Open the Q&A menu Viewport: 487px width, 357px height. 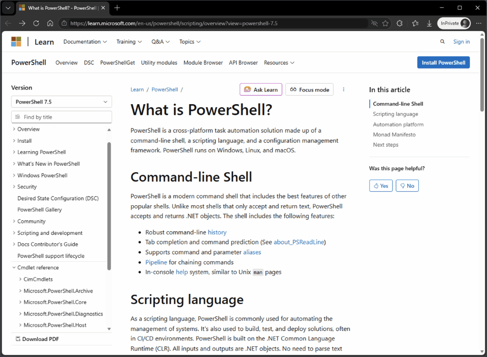(x=160, y=42)
